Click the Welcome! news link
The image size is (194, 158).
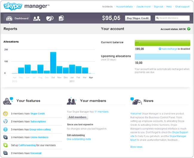pyautogui.click(x=136, y=113)
